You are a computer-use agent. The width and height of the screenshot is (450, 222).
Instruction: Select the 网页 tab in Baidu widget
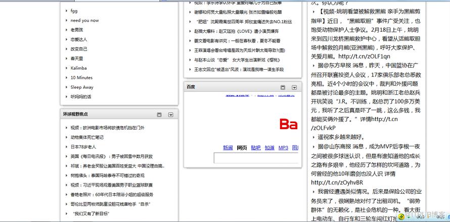click(242, 148)
